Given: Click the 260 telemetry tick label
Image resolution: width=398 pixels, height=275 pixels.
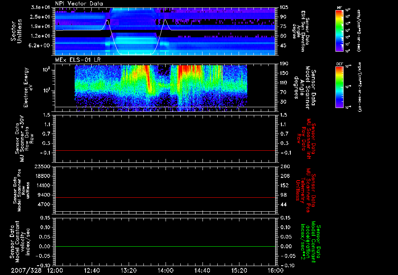Looking at the screenshot, I should (x=284, y=166).
